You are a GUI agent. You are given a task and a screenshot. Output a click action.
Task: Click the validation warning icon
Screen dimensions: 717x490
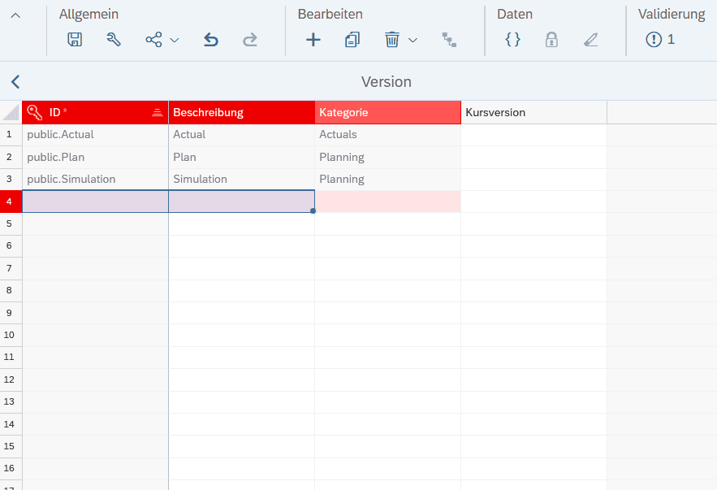click(654, 40)
